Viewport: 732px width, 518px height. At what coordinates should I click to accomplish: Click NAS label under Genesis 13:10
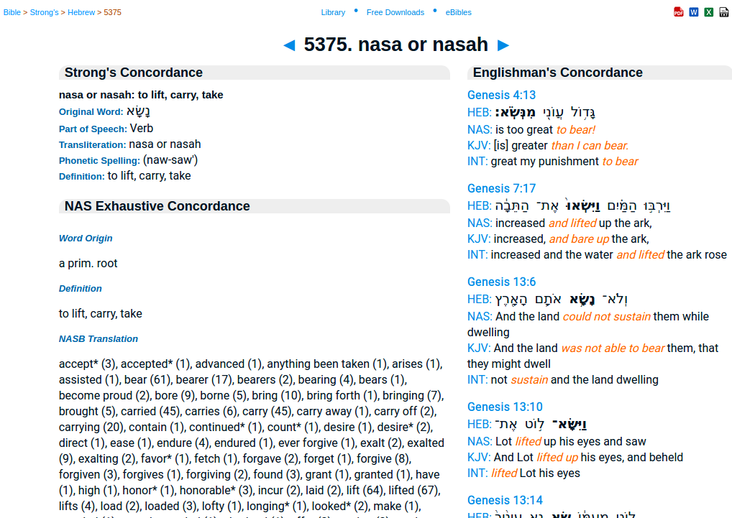coord(480,441)
